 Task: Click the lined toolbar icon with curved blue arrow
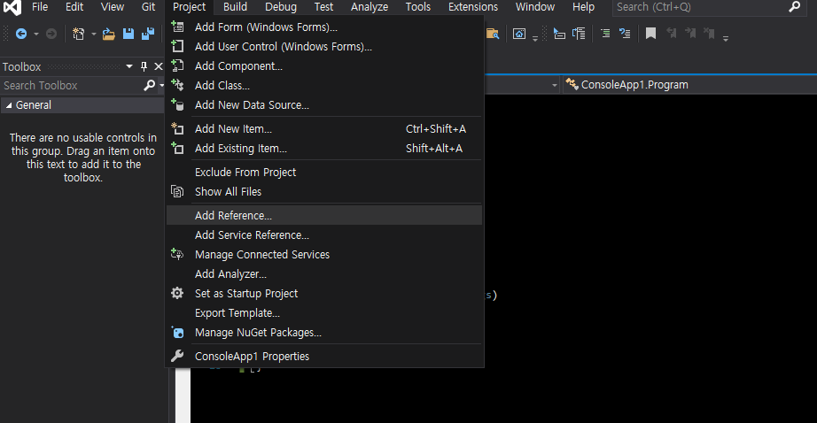pyautogui.click(x=625, y=34)
